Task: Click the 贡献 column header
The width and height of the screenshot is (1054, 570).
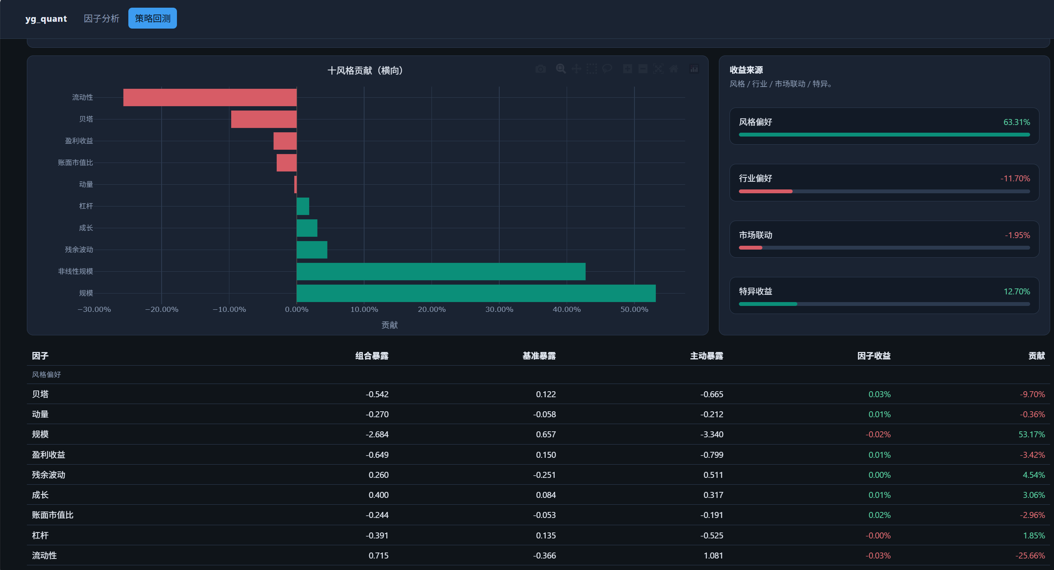Action: click(1037, 356)
